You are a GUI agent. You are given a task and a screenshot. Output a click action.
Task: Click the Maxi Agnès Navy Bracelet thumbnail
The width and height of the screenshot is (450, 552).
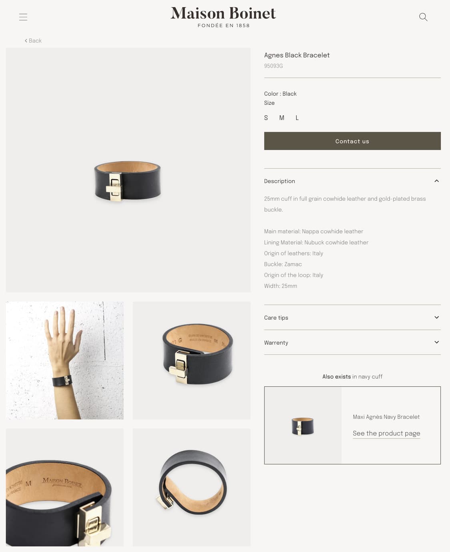[303, 425]
